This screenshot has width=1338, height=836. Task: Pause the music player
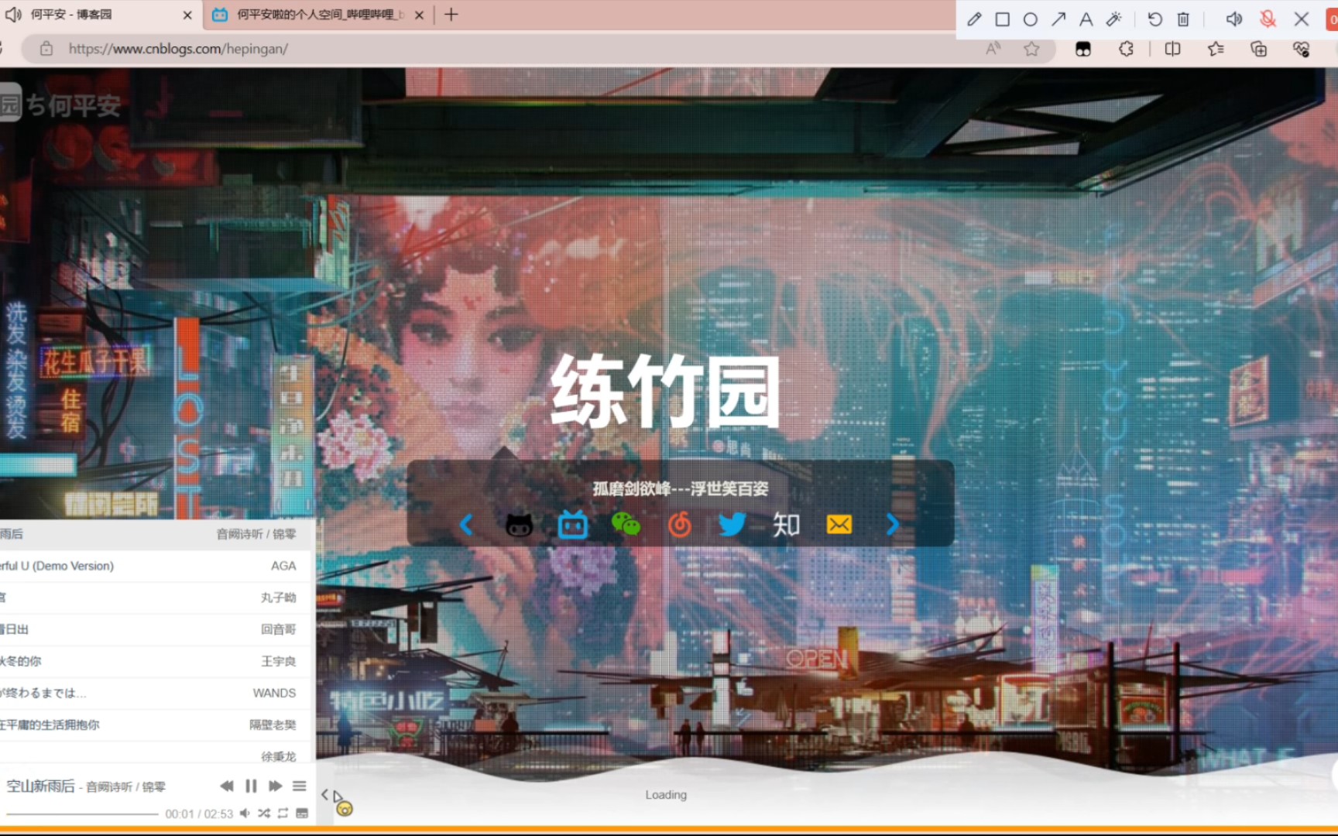pyautogui.click(x=251, y=786)
